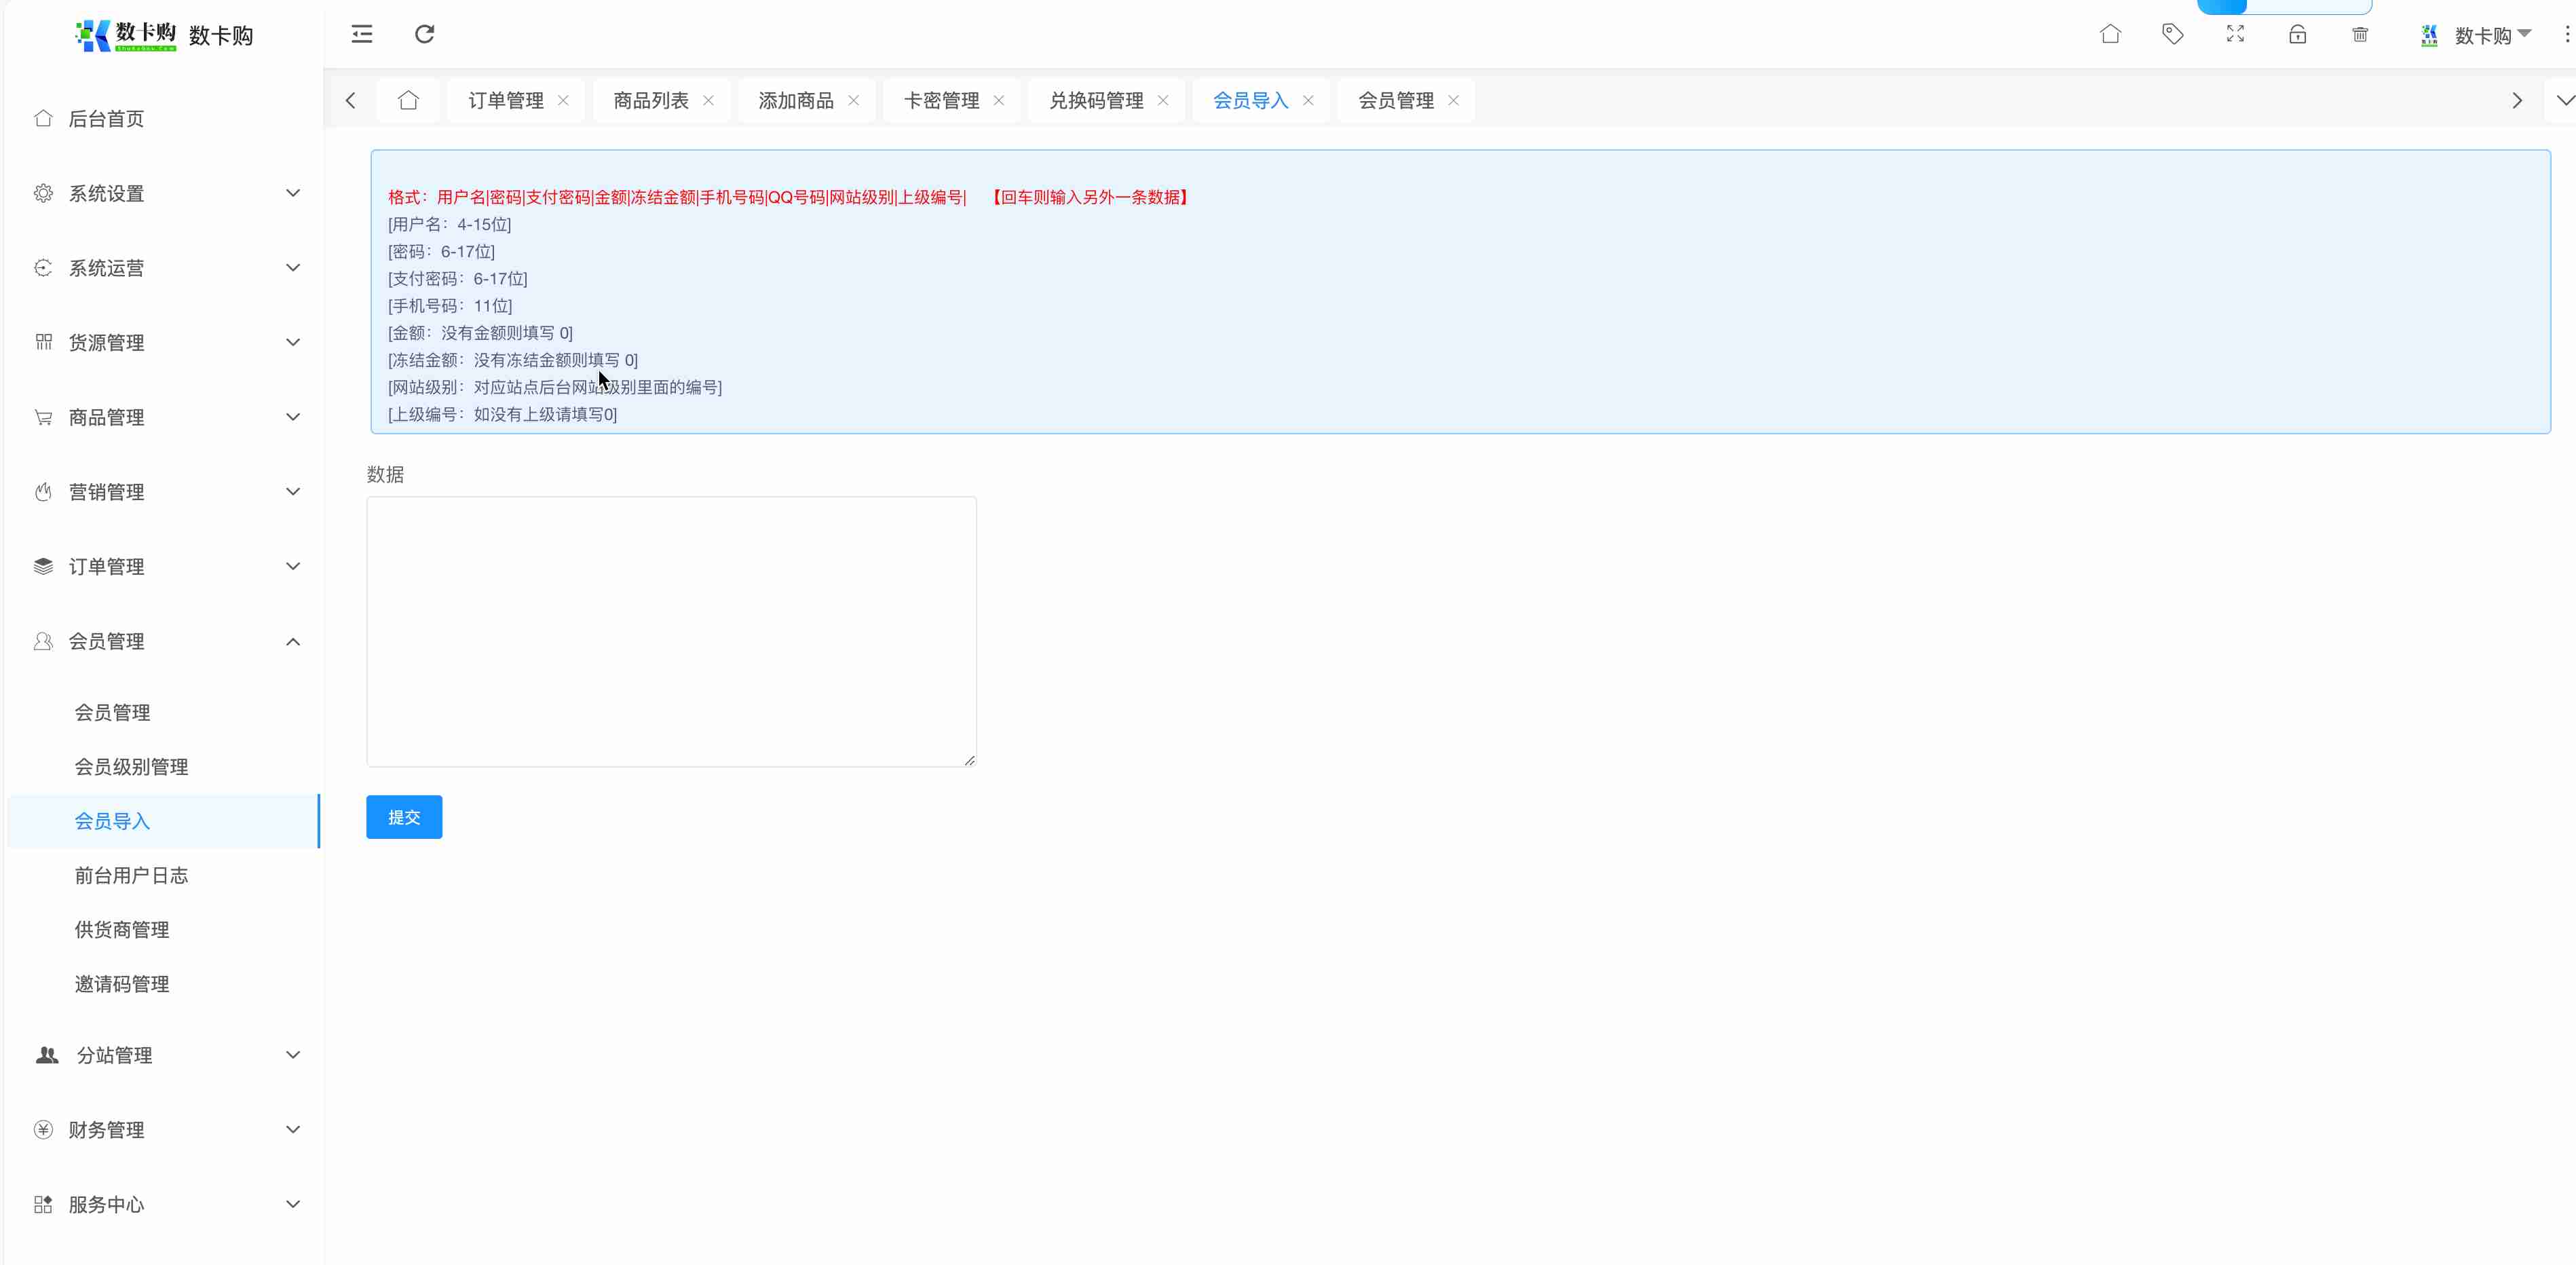Screen dimensions: 2576x1265
Task: Click the refresh icon in top toolbar
Action: click(x=424, y=34)
